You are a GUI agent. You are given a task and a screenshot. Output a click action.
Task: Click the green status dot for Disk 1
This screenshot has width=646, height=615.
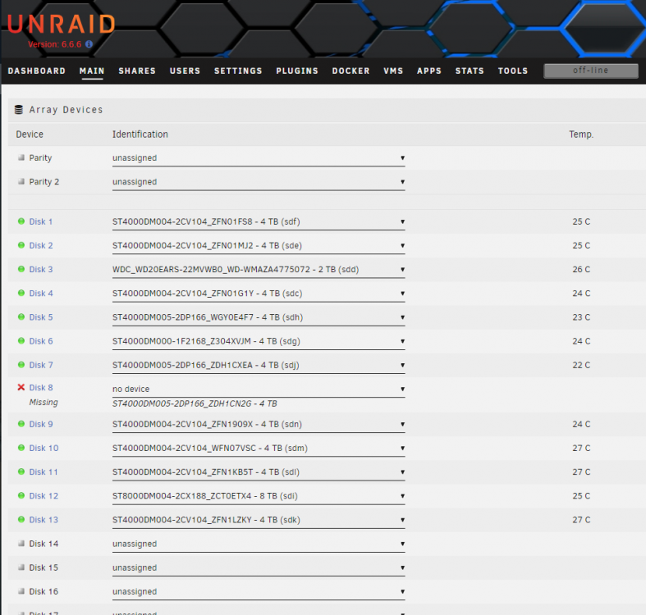click(x=21, y=221)
